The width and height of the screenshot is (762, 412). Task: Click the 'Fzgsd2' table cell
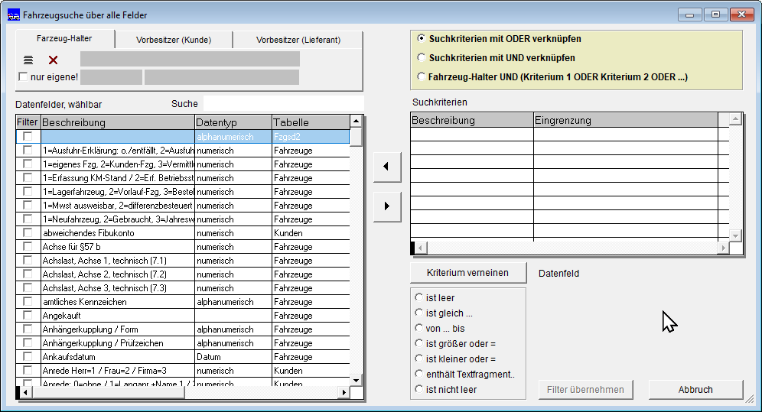pyautogui.click(x=311, y=137)
